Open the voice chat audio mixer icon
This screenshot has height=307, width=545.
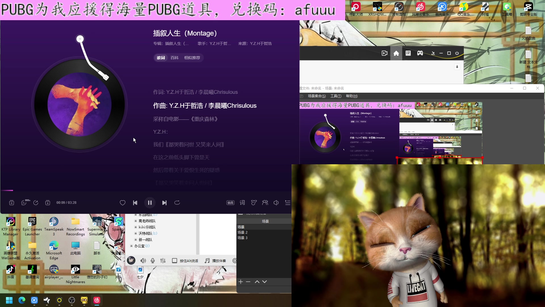[x=163, y=261]
